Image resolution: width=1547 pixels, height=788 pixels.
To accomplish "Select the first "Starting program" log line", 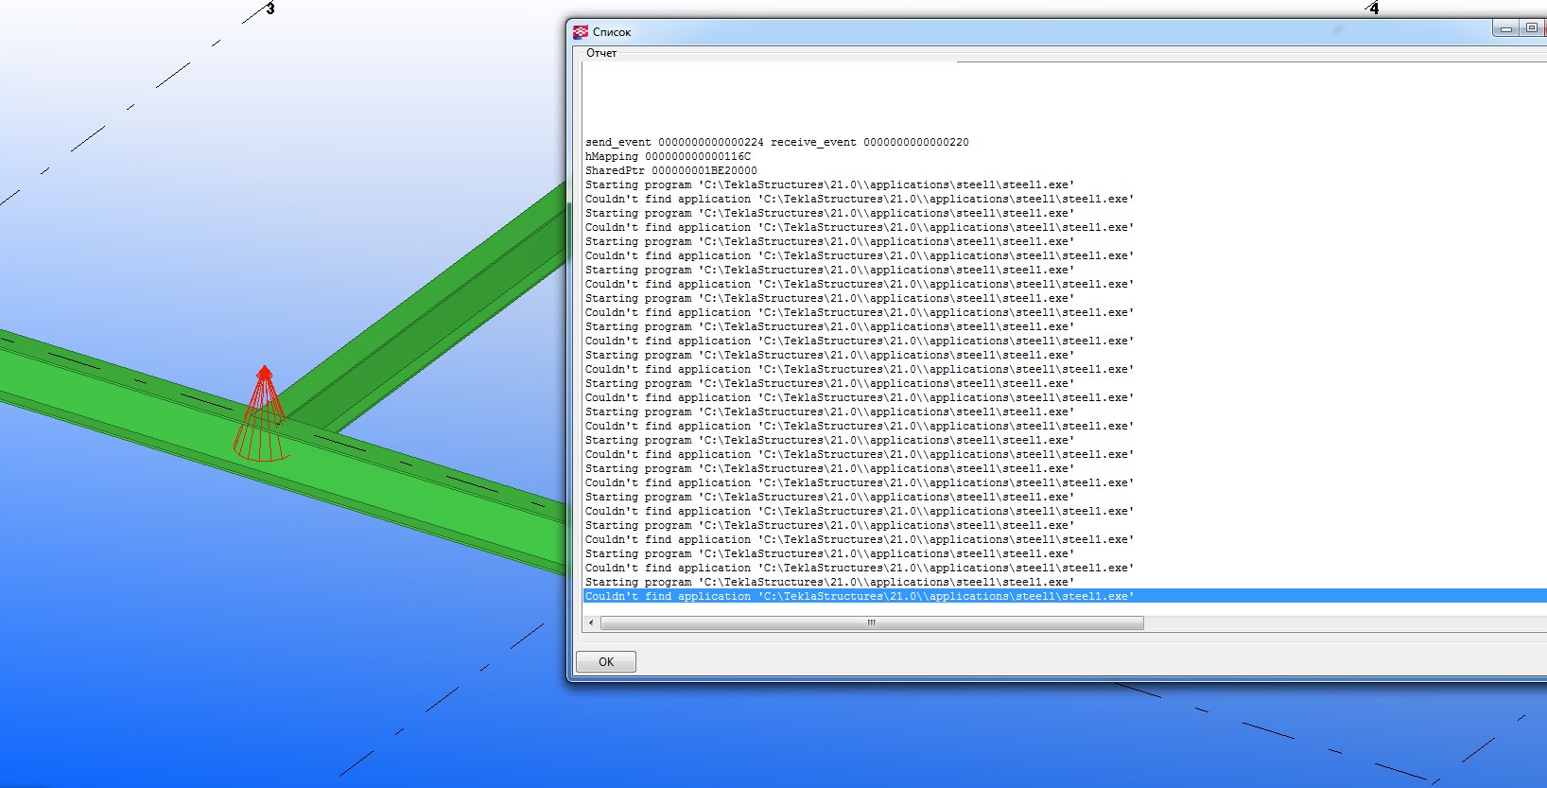I will 828,185.
